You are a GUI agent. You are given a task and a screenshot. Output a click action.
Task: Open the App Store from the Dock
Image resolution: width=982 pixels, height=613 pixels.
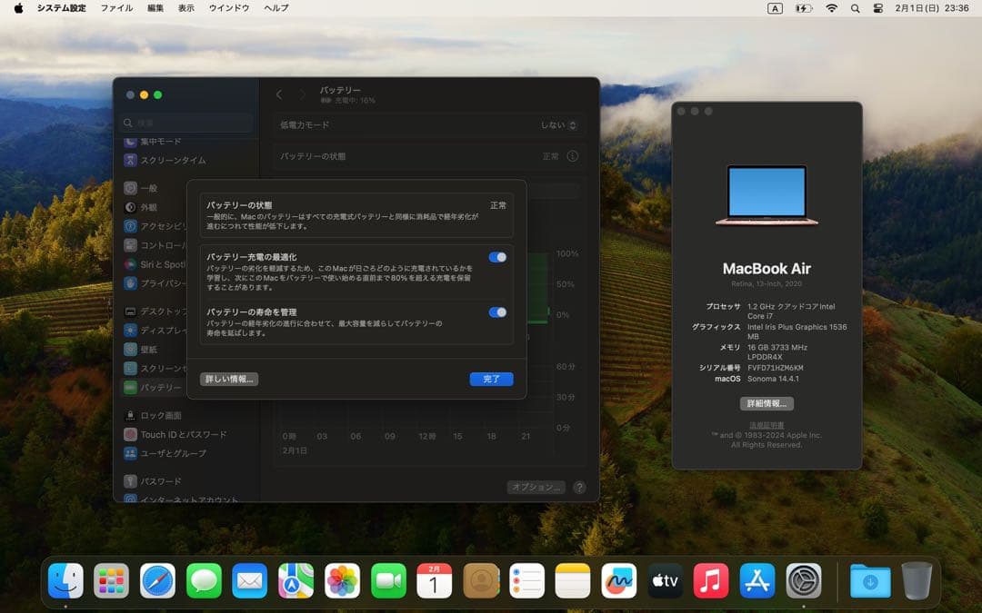pos(757,578)
